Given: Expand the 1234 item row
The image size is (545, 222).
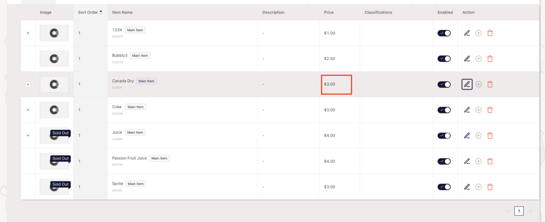Looking at the screenshot, I should (x=28, y=33).
